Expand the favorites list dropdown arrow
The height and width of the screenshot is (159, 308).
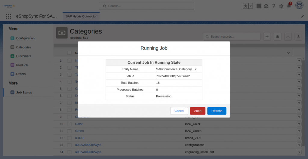(x=251, y=6)
